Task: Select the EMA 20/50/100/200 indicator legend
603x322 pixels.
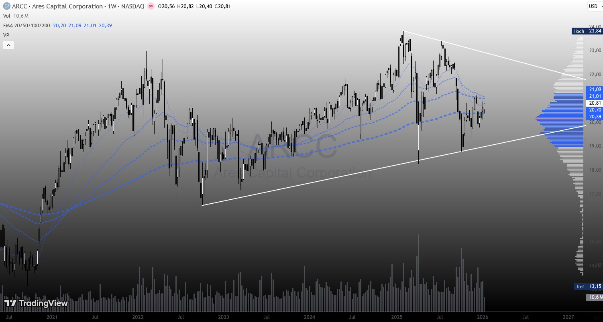Action: (26, 26)
